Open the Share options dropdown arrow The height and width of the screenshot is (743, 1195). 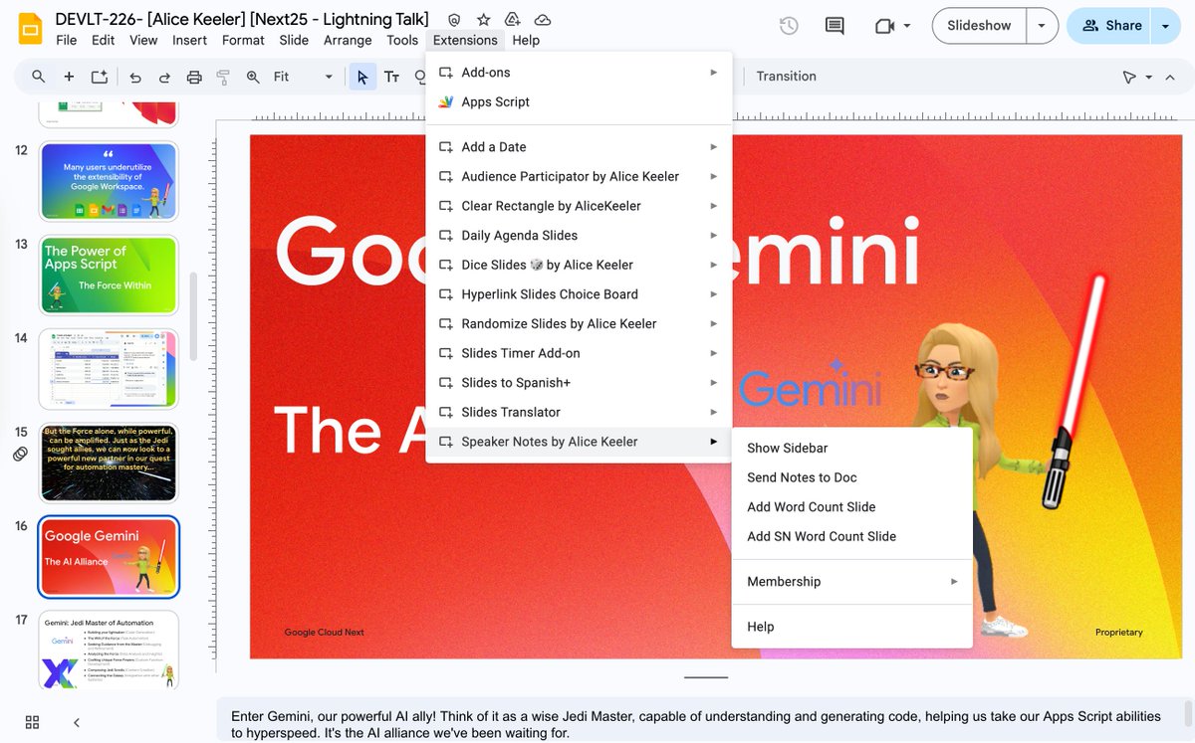coord(1166,26)
